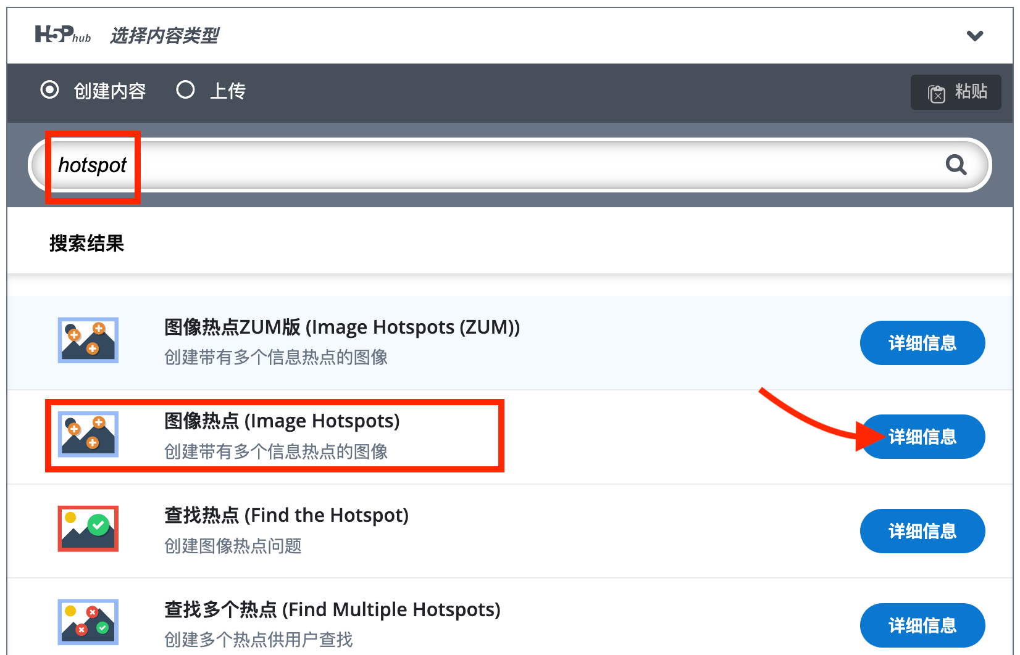Select the 图像热点 (Image Hotspots) thumbnail icon
This screenshot has height=655, width=1020.
coord(87,434)
